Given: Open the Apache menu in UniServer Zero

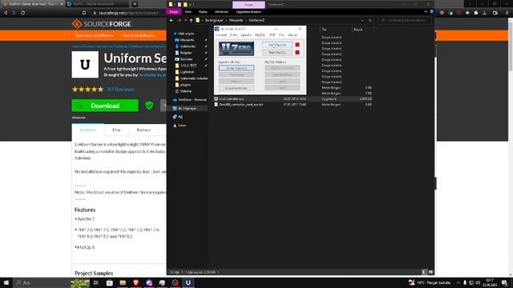Looking at the screenshot, I should coord(246,34).
